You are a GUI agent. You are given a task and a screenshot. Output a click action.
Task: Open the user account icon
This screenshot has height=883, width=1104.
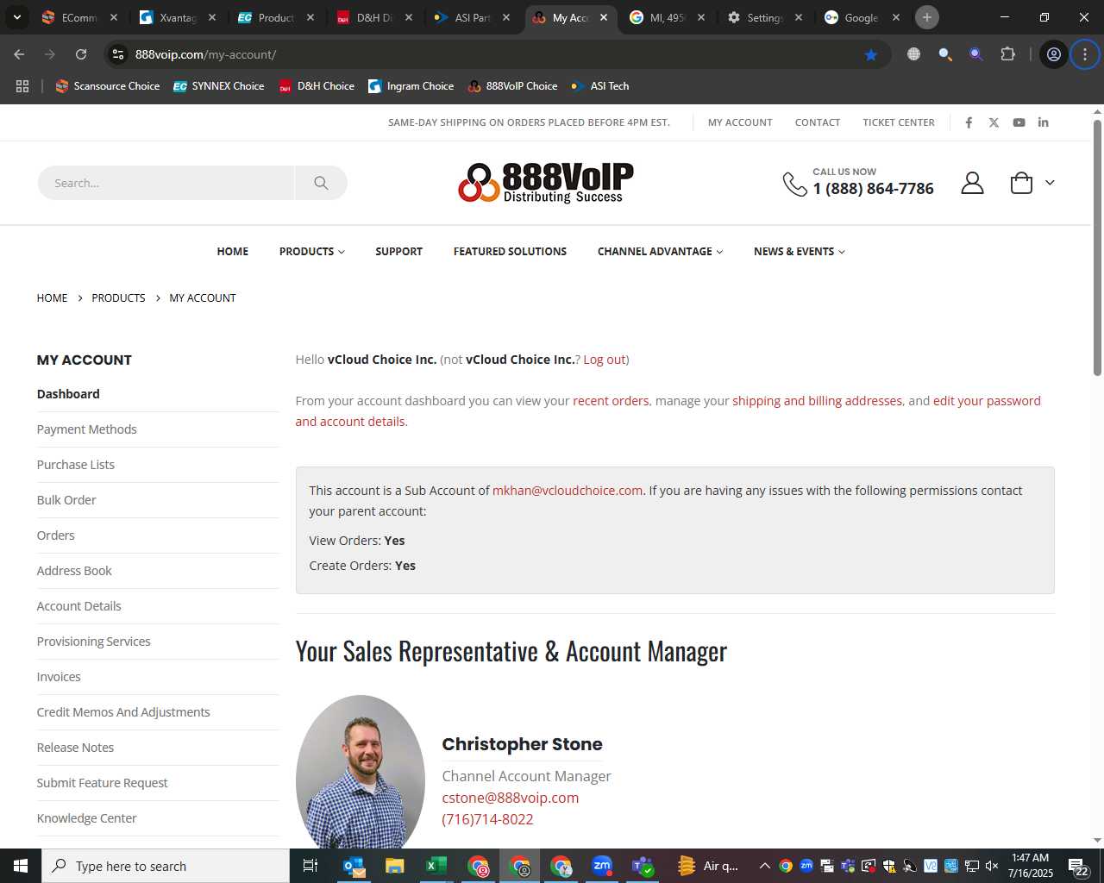pyautogui.click(x=972, y=183)
